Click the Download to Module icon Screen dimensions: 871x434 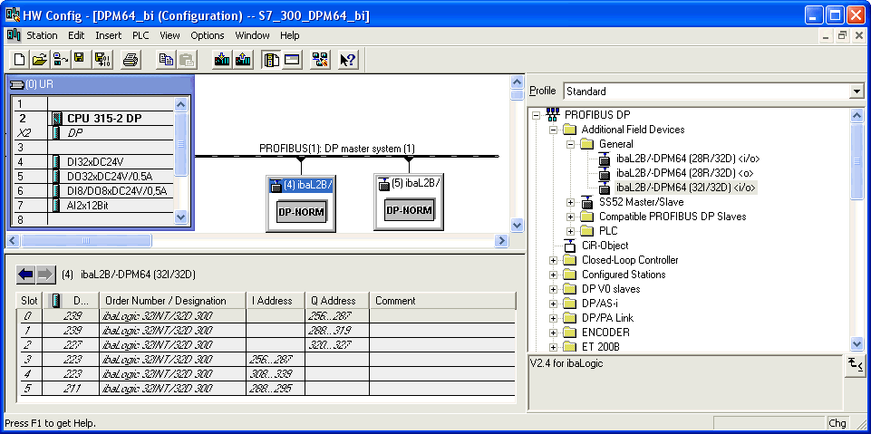click(221, 60)
